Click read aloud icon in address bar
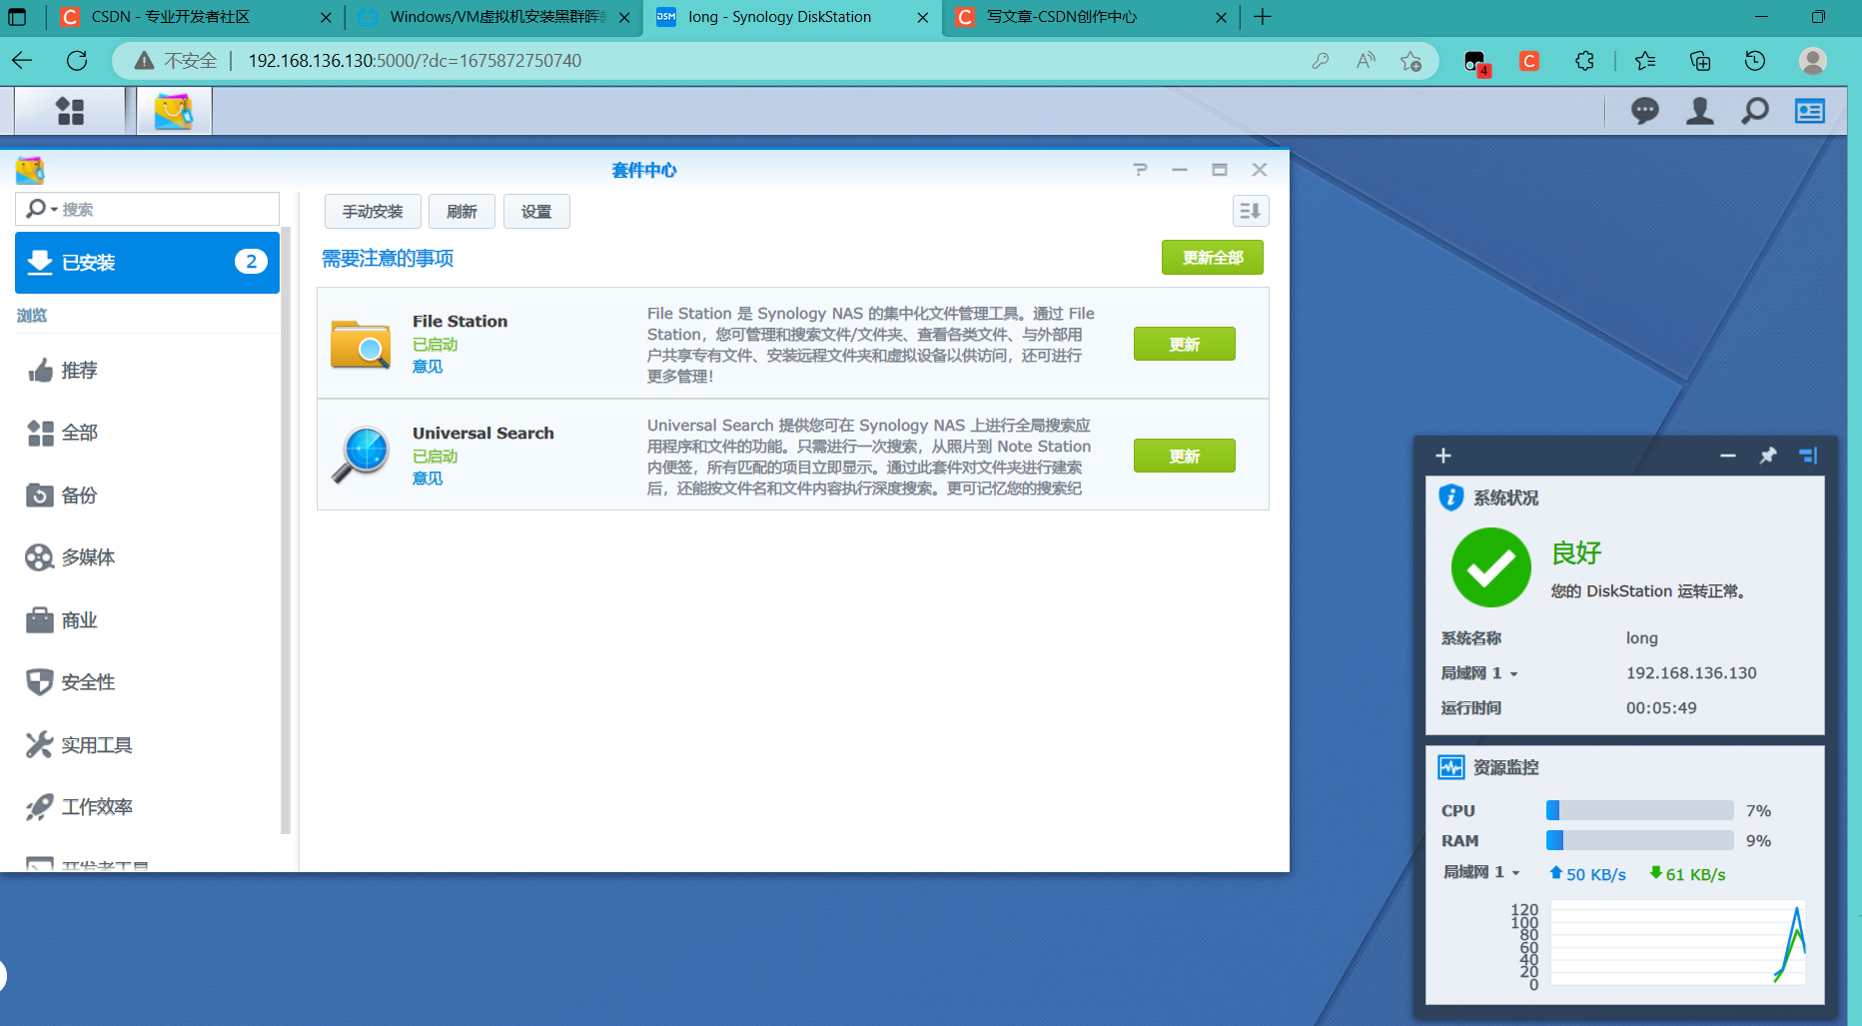The image size is (1862, 1026). (x=1366, y=61)
